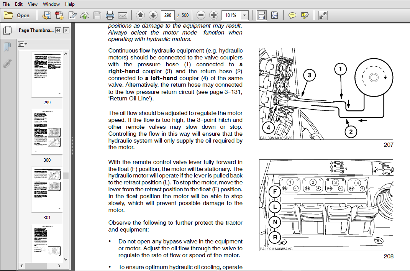Click the panel resize handle grip
The image size is (410, 271).
pyautogui.click(x=72, y=146)
